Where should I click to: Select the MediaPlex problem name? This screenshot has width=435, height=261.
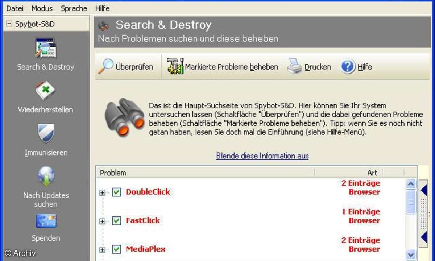click(x=146, y=249)
